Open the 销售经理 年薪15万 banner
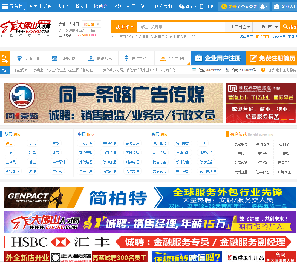Screen dimensions: 297x262 click(150, 222)
